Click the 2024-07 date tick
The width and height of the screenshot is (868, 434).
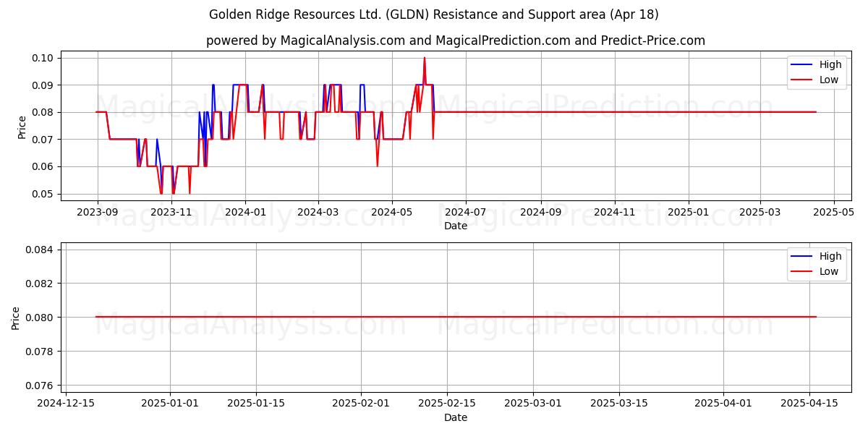[x=465, y=212]
